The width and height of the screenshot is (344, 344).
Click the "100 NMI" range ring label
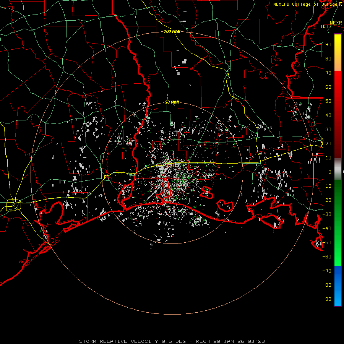coord(172,31)
